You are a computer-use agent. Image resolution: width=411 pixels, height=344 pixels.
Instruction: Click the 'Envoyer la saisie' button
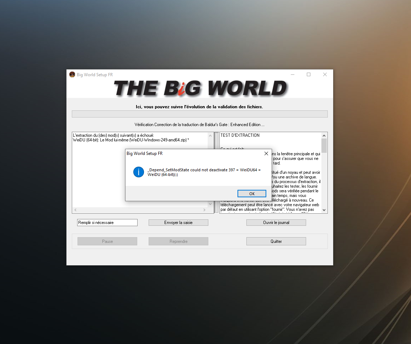click(x=178, y=223)
